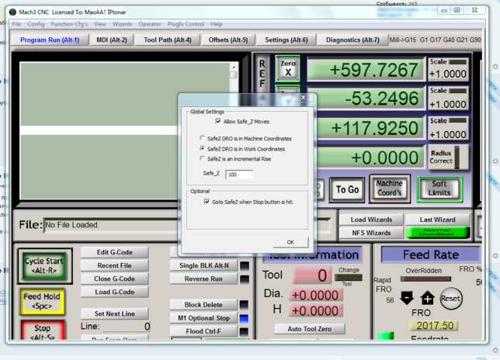Open the Wizards menu
The height and width of the screenshot is (360, 500).
pyautogui.click(x=122, y=24)
